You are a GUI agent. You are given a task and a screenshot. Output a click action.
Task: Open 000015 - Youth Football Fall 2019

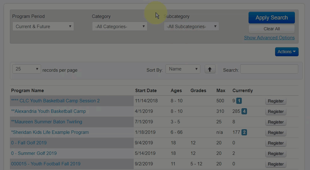click(x=46, y=164)
